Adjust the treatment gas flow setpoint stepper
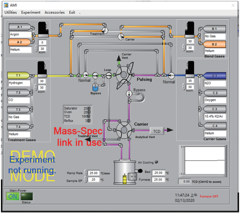This screenshot has height=213, width=240. (36, 87)
